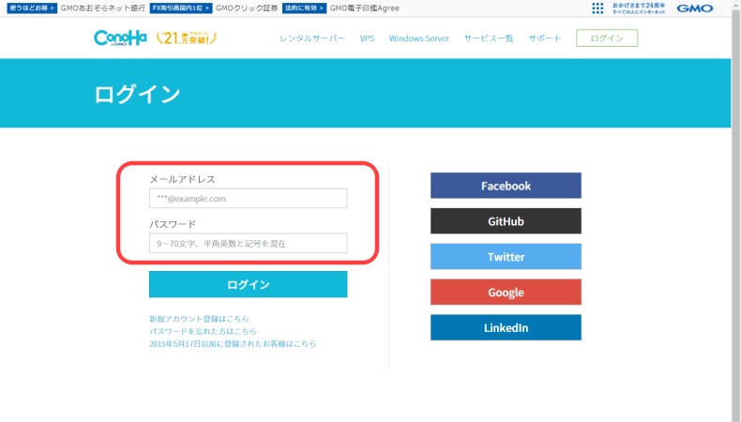
Task: Open the レンタルサーバー menu item
Action: (x=312, y=38)
